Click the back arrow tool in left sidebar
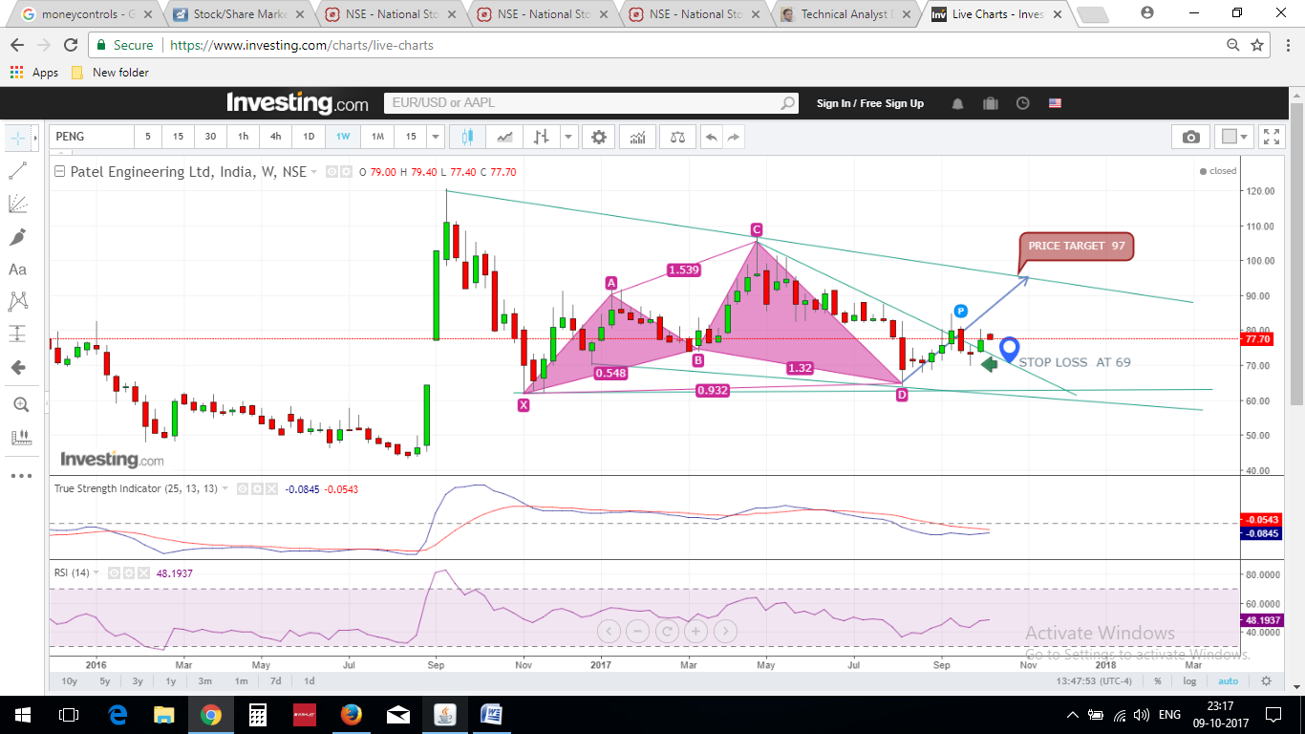 tap(17, 367)
